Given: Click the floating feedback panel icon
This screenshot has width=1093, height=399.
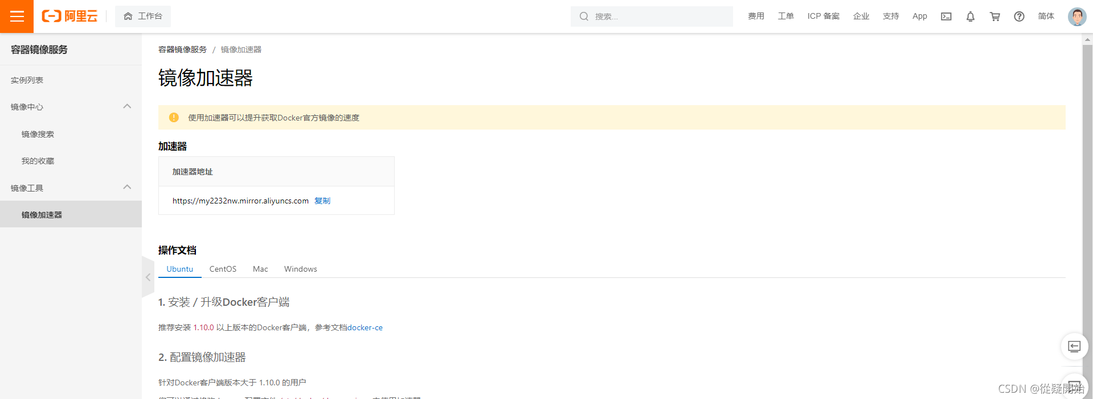Looking at the screenshot, I should [x=1074, y=346].
